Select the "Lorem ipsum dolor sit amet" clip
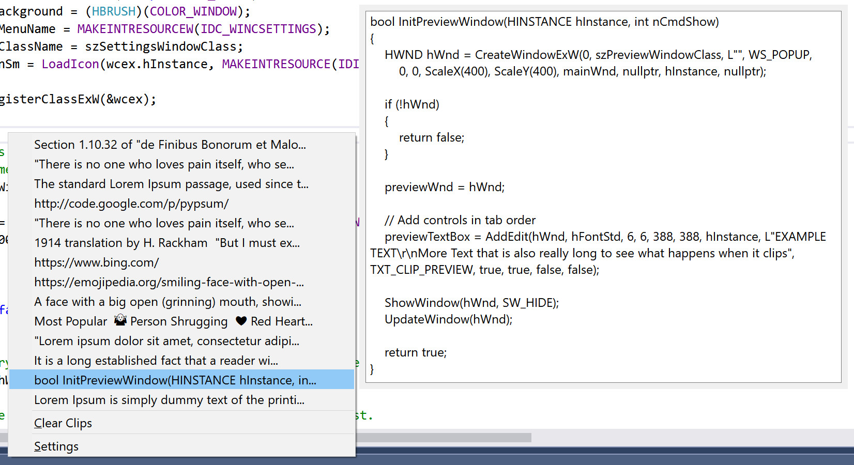 point(166,341)
